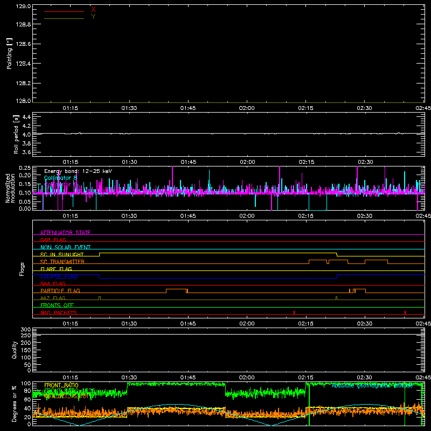Click the PARTICLE_FLAG raised pulse near 01:42
The width and height of the screenshot is (431, 431).
click(176, 289)
